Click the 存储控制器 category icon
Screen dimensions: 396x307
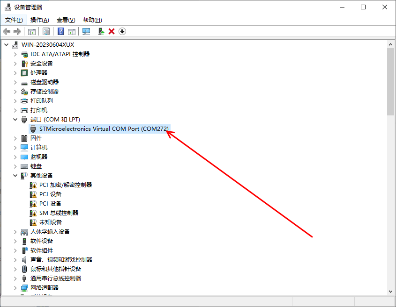pos(24,92)
